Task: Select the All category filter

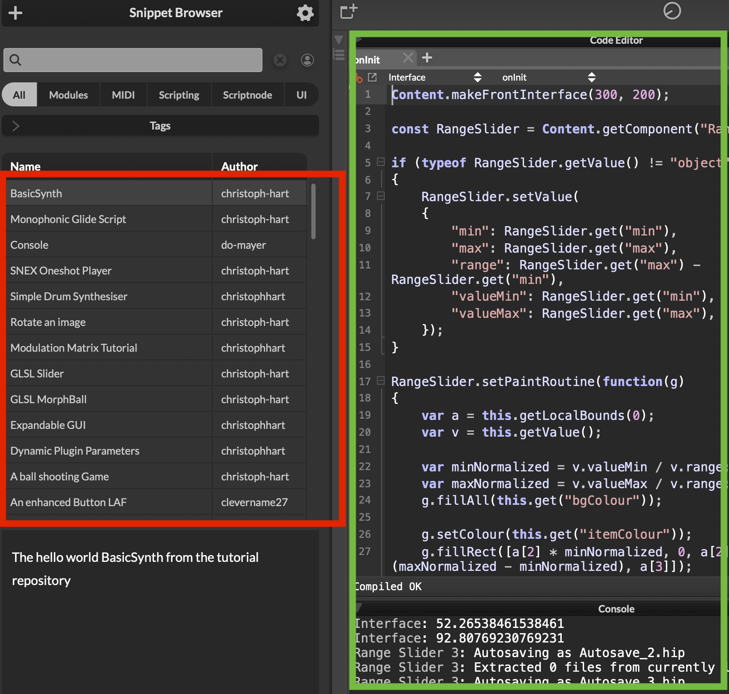Action: pos(19,95)
